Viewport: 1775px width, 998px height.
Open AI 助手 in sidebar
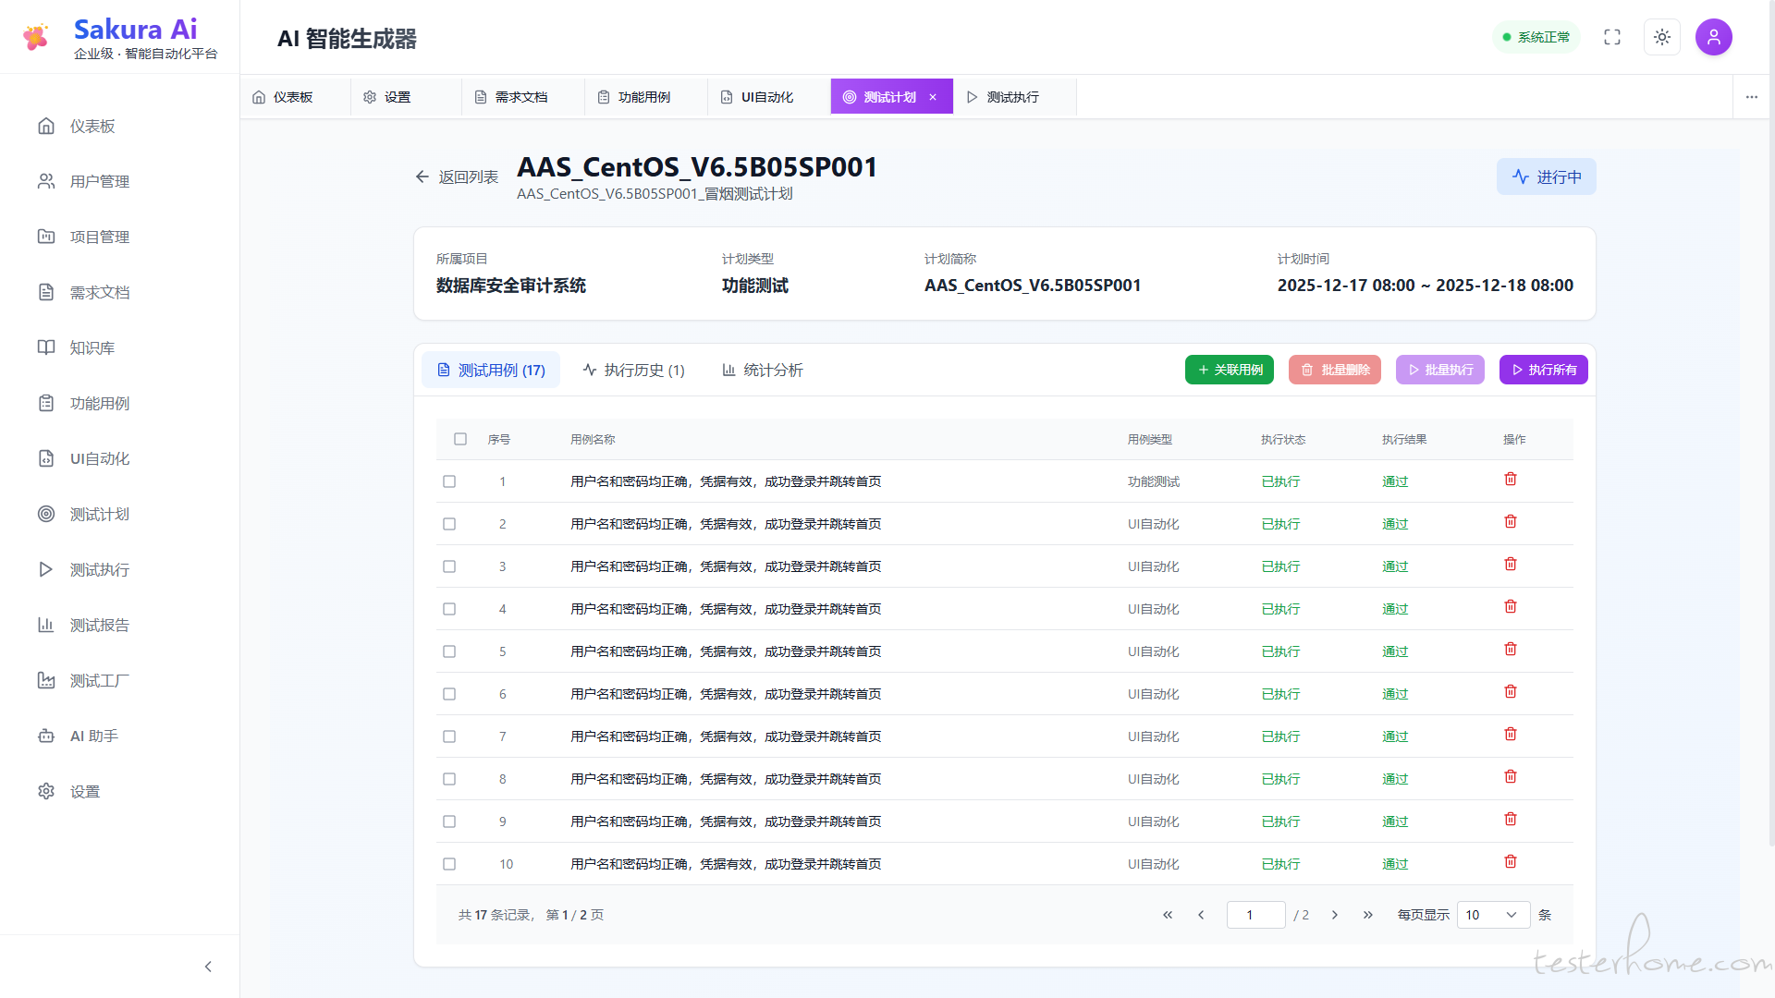pyautogui.click(x=93, y=736)
